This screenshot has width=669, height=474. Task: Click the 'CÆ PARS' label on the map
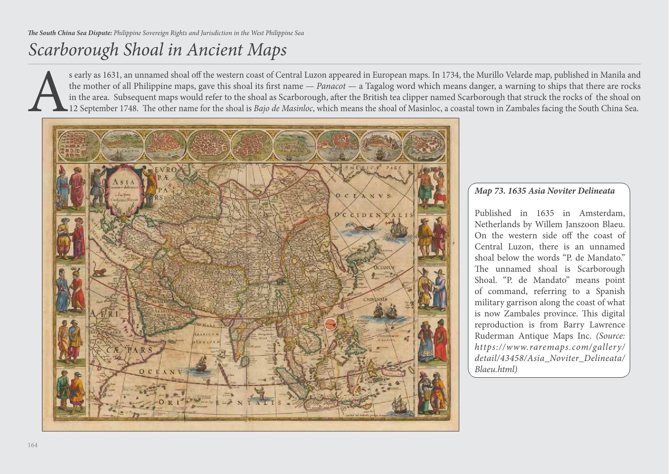click(129, 350)
